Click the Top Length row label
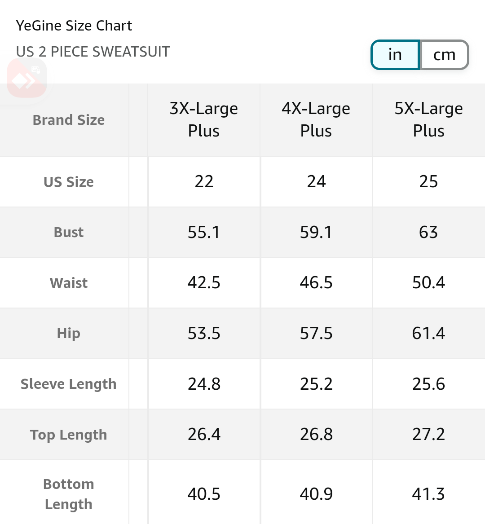The image size is (485, 524). (69, 435)
